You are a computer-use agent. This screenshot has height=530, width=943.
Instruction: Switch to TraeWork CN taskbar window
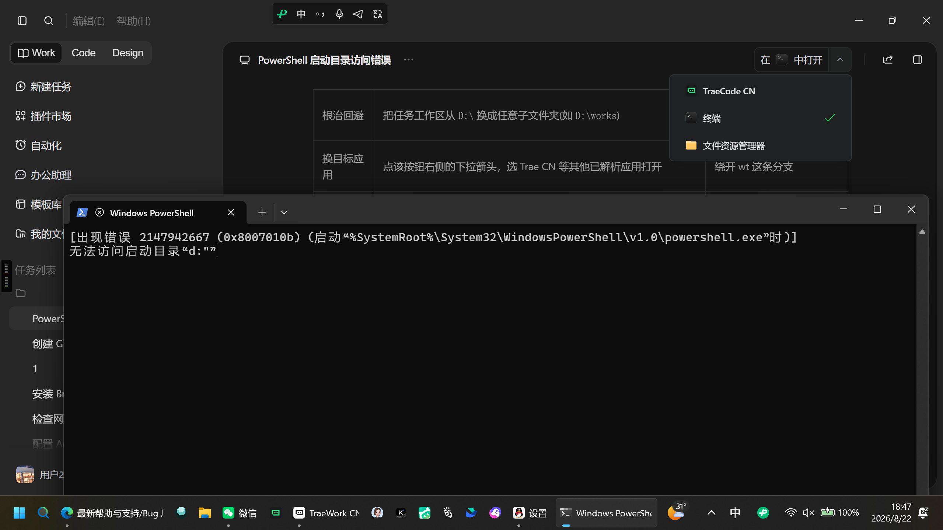[326, 513]
